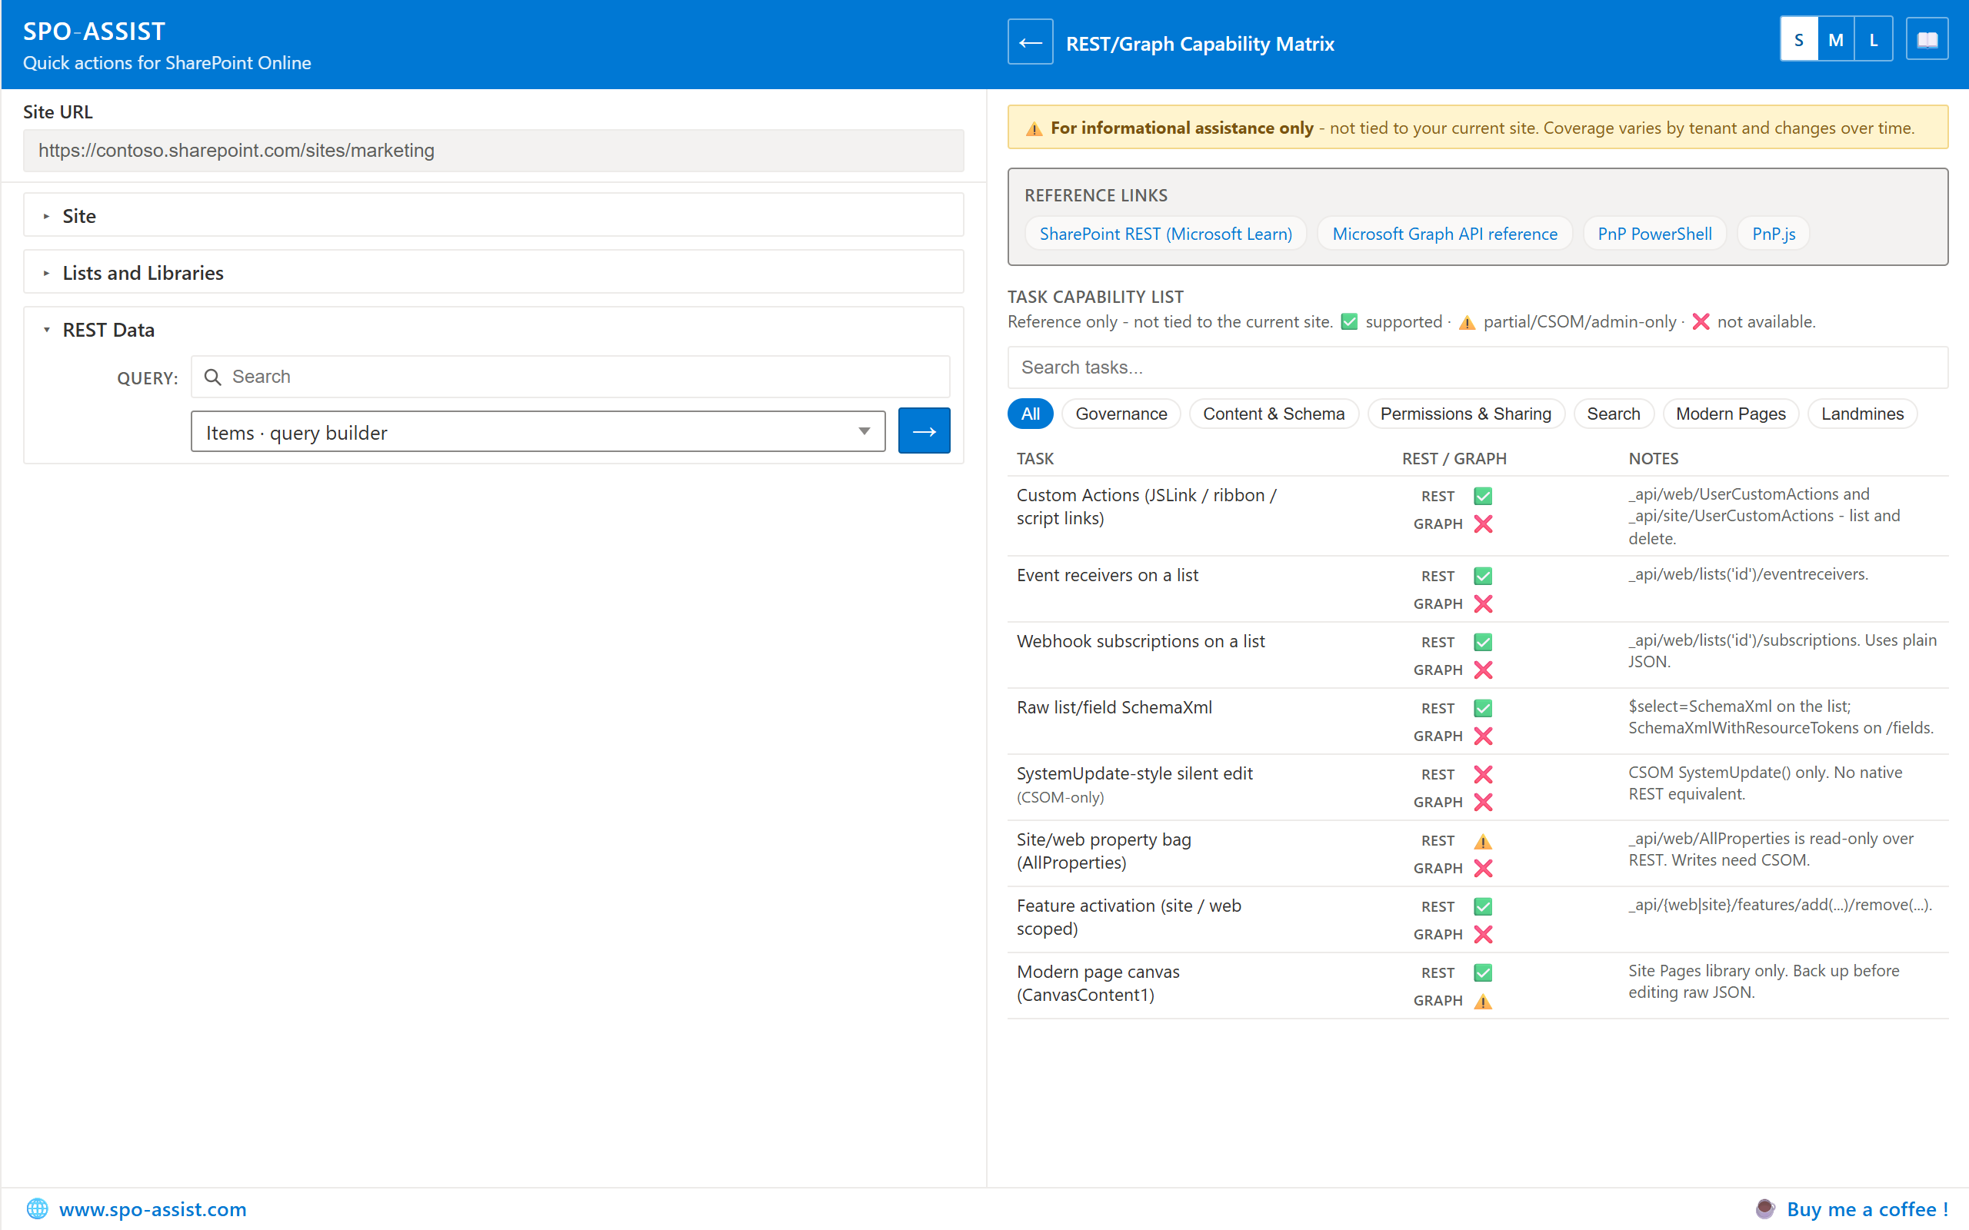Image resolution: width=1969 pixels, height=1230 pixels.
Task: Click the warning icon in the informational banner
Action: pyautogui.click(x=1033, y=128)
